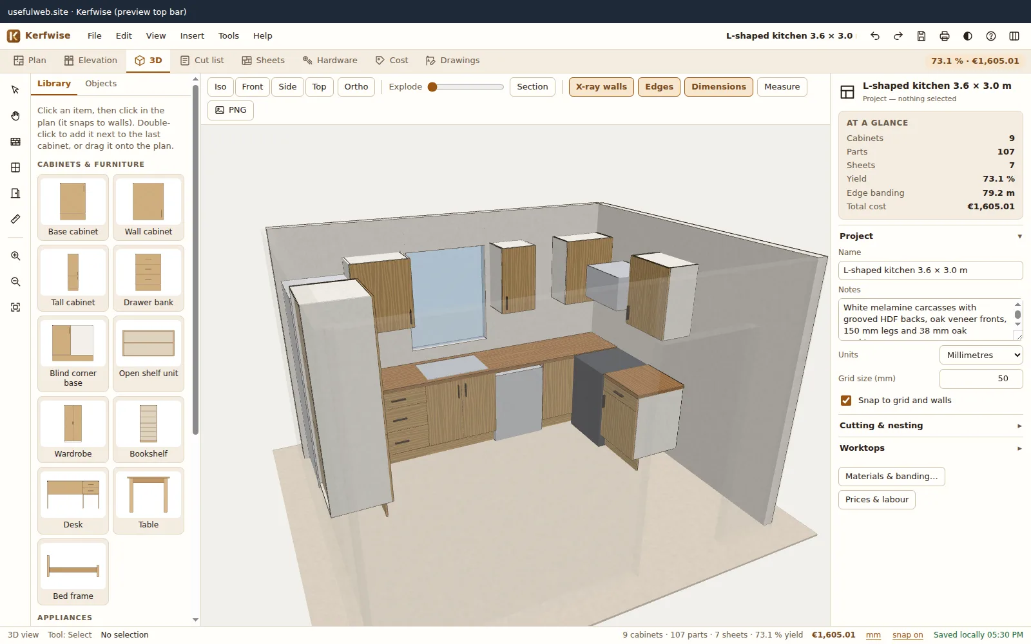
Task: Open Prices & labour dialog
Action: click(877, 500)
